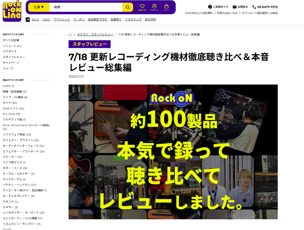Open the ご利用ガイド help link

(x=221, y=7)
